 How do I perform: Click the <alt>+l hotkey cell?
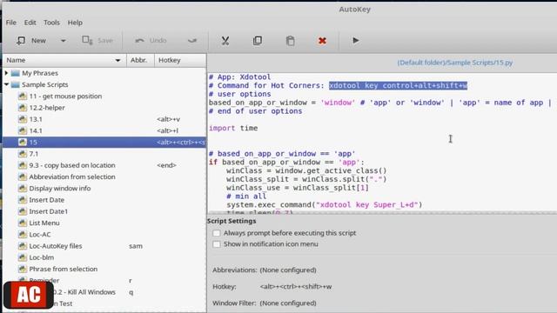167,130
